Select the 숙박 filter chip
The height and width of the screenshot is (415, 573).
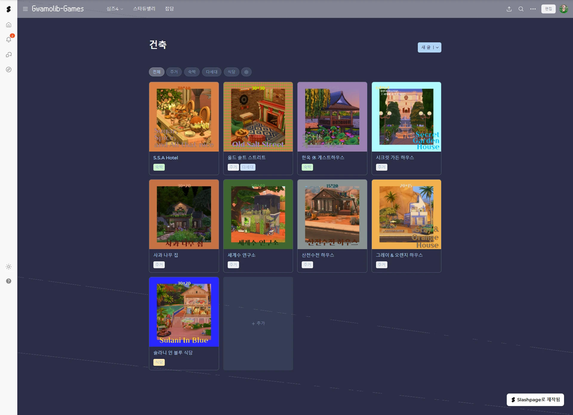192,72
